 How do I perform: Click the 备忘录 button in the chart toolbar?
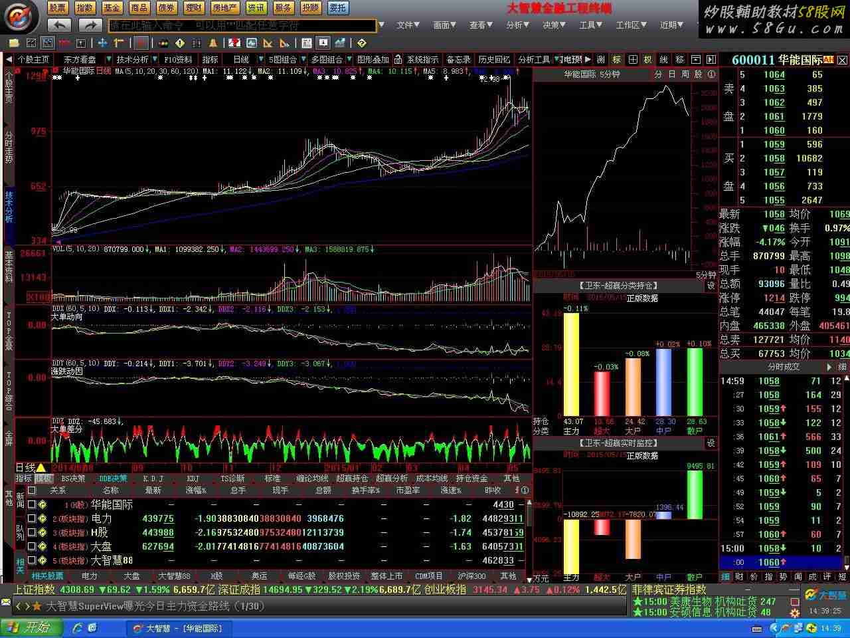[458, 60]
